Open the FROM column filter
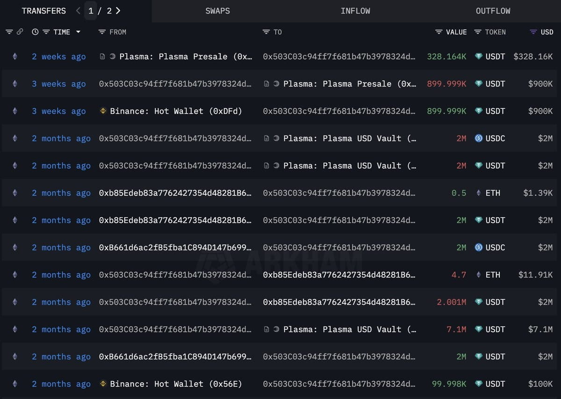This screenshot has width=561, height=399. point(102,32)
